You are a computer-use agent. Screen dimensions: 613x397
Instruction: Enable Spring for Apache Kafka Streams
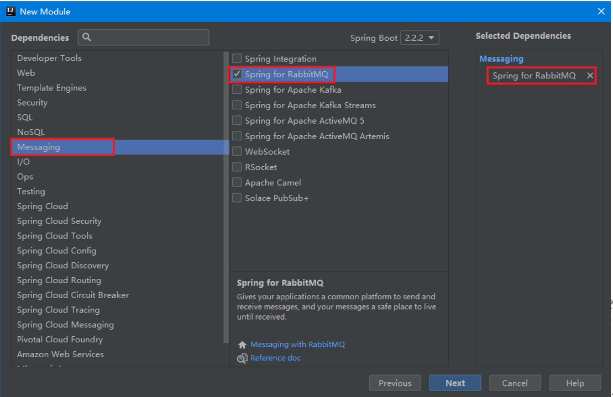237,105
